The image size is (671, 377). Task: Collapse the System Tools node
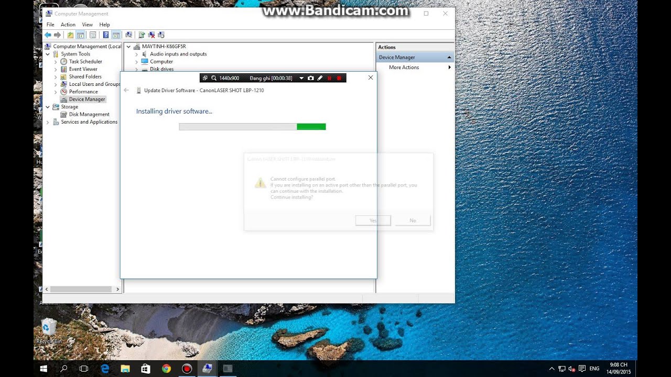[48, 54]
